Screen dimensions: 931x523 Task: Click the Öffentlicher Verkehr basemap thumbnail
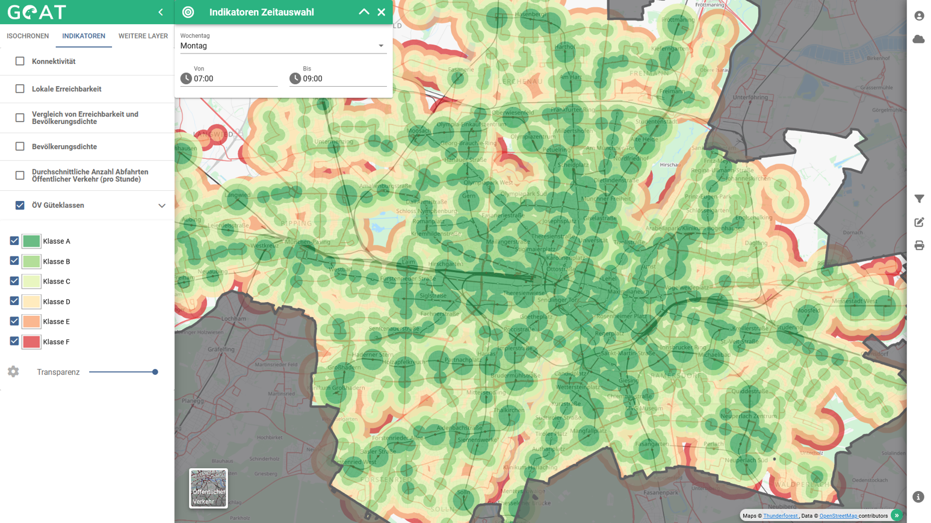pos(208,488)
